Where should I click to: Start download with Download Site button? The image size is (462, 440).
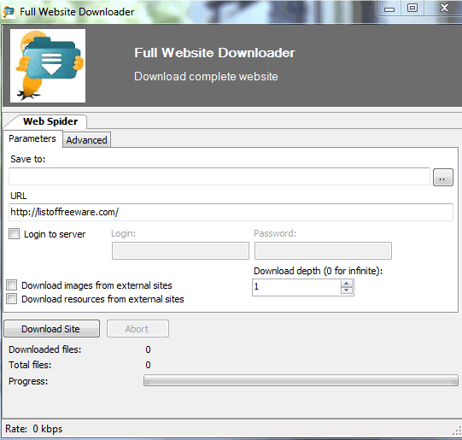pos(51,329)
